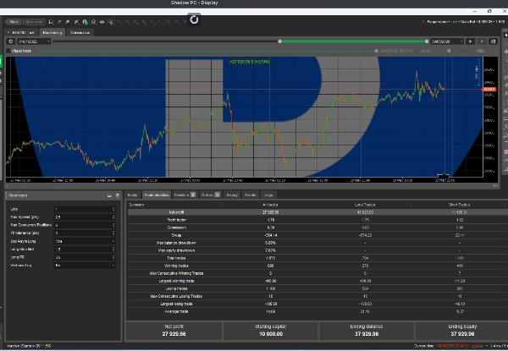
Task: Click the stop backtest button
Action: pos(482,41)
